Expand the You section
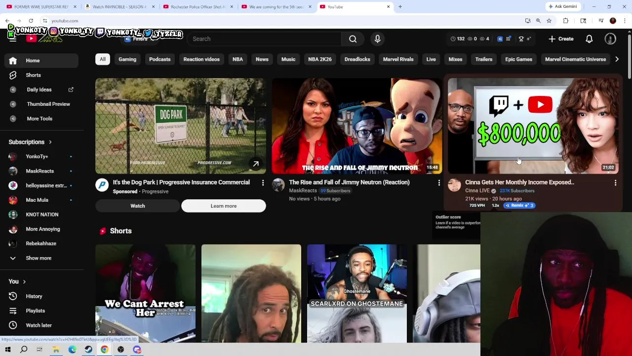 coord(17,281)
